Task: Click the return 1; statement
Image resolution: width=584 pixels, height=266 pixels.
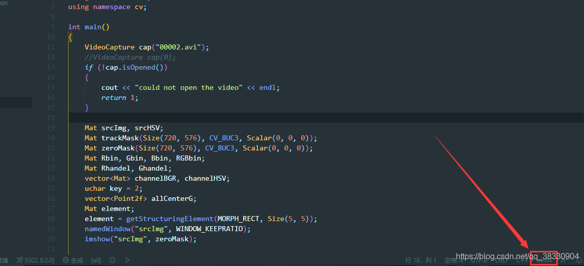Action: point(120,97)
